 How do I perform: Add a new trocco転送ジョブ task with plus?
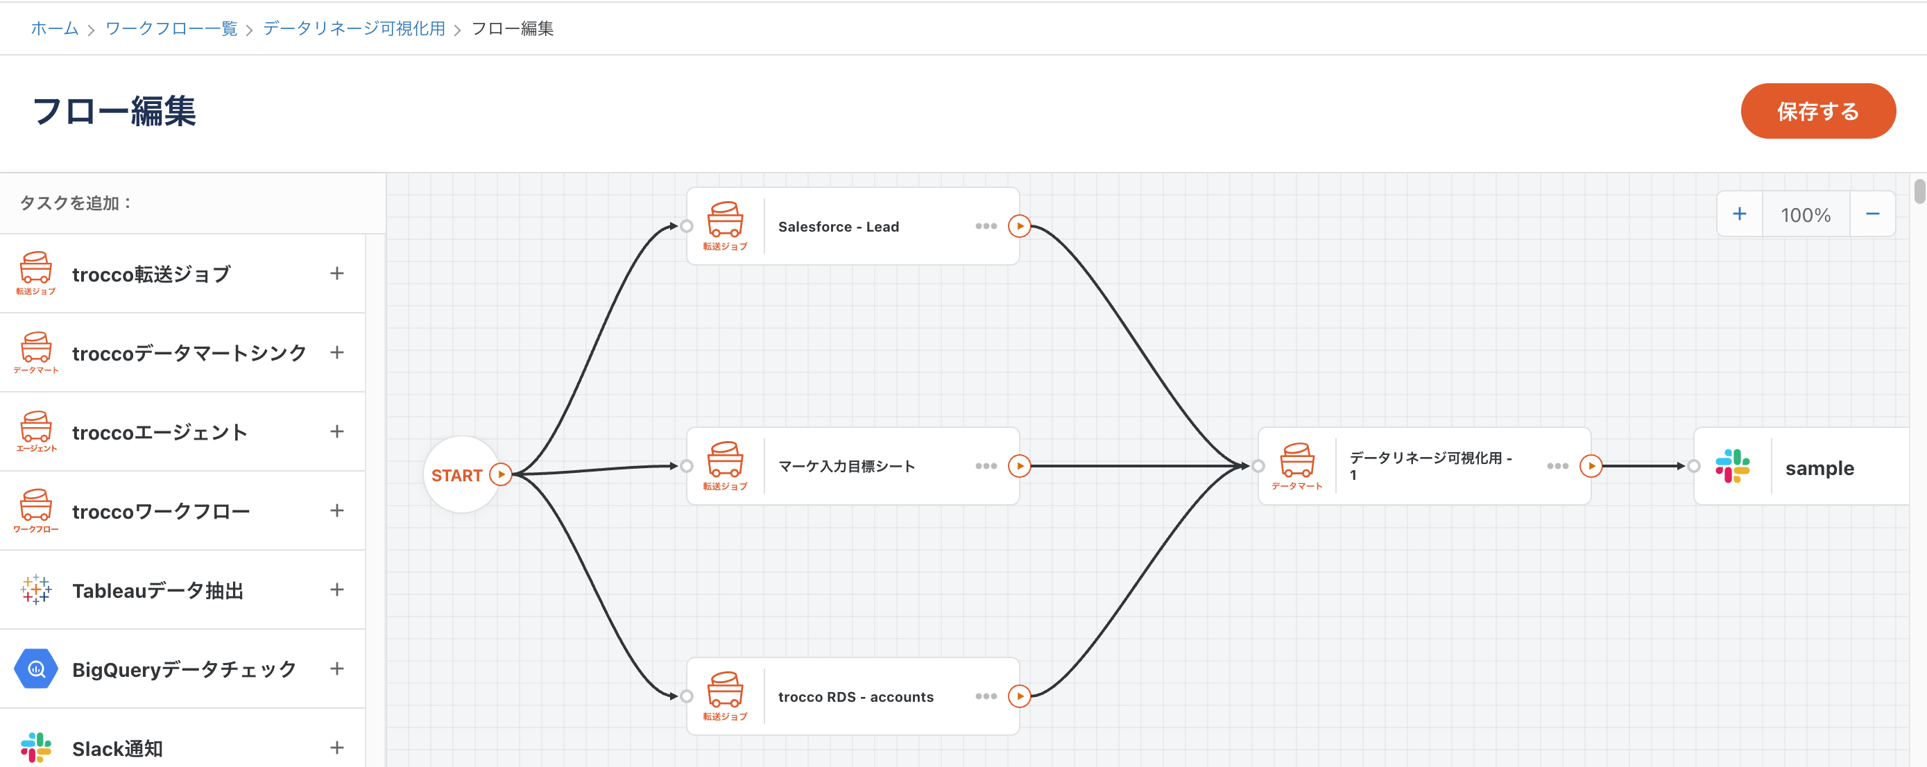(338, 272)
